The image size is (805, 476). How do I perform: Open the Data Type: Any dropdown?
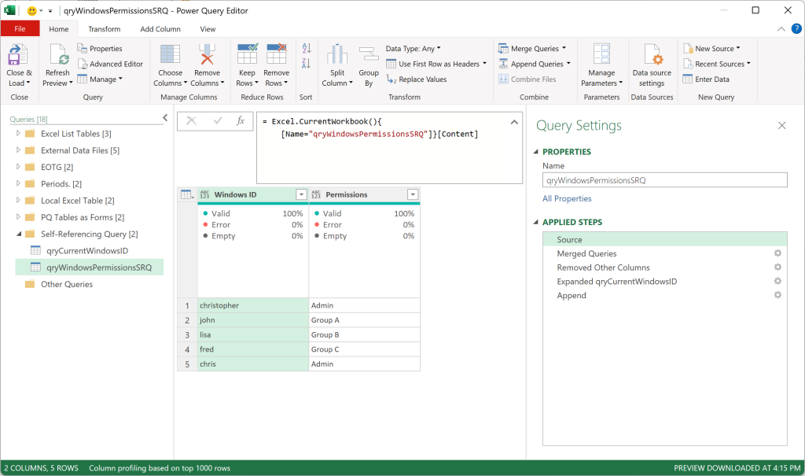point(414,49)
